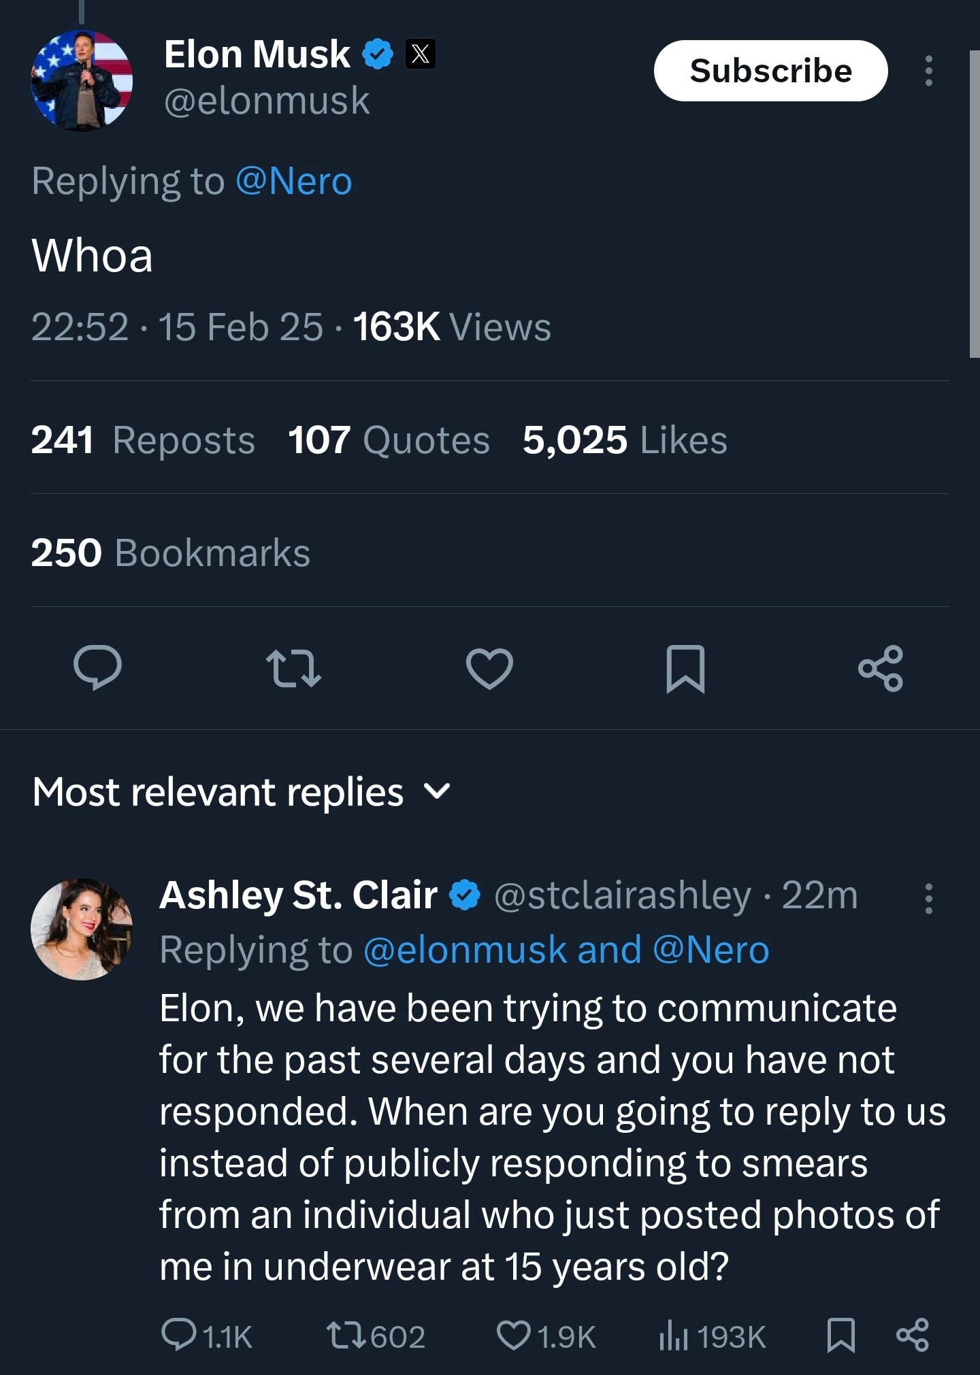The height and width of the screenshot is (1375, 980).
Task: Bookmark the main "Whoa" post
Action: (x=685, y=669)
